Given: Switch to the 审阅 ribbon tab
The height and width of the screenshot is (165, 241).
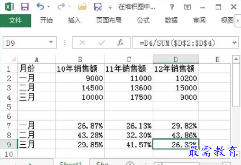Looking at the screenshot, I should point(199,20).
